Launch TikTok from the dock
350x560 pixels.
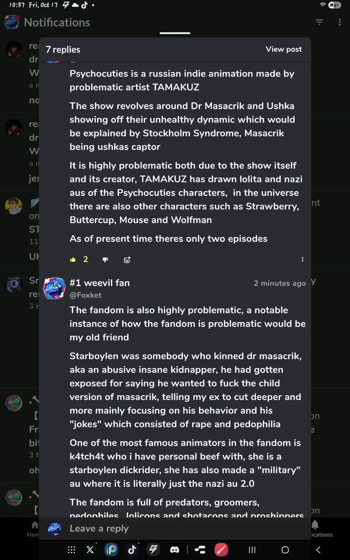tap(132, 550)
